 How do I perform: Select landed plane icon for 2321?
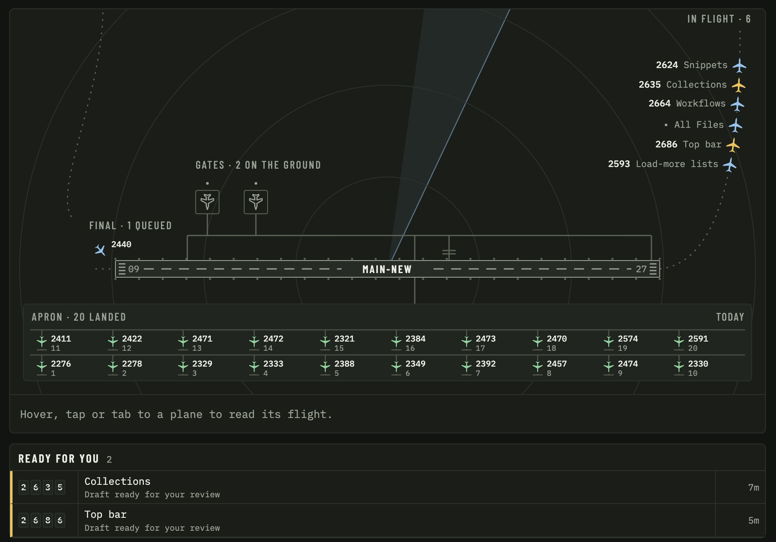click(325, 342)
